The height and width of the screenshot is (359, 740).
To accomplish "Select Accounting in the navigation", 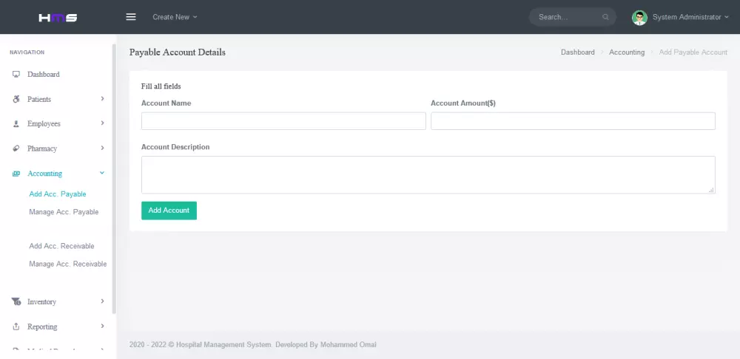I will click(x=45, y=174).
